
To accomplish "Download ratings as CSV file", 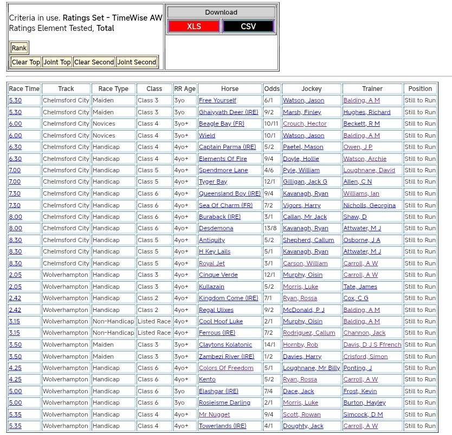I will click(248, 27).
